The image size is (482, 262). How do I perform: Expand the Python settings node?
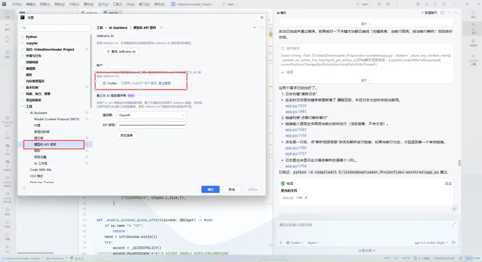click(x=23, y=37)
